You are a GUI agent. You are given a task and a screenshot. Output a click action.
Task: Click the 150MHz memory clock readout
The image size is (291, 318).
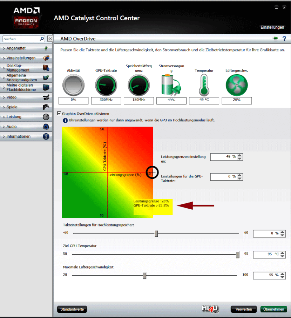tap(139, 101)
